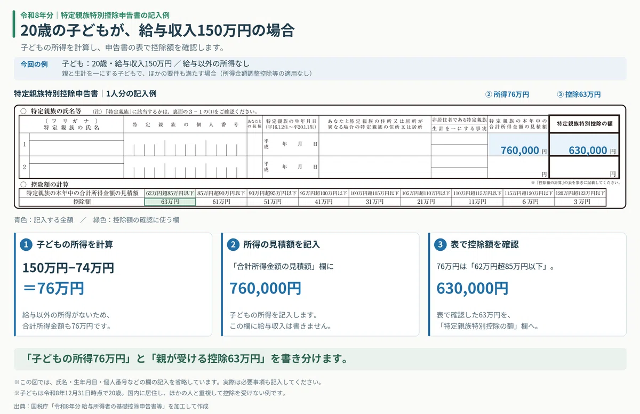
Task: Select the "今回の例" label
Action: click(x=34, y=63)
